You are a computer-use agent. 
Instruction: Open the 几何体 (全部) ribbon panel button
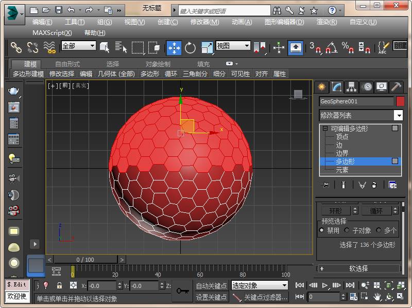(116, 74)
